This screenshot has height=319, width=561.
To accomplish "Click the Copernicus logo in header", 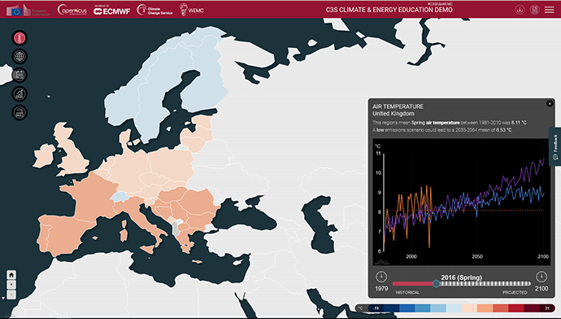I will [72, 10].
